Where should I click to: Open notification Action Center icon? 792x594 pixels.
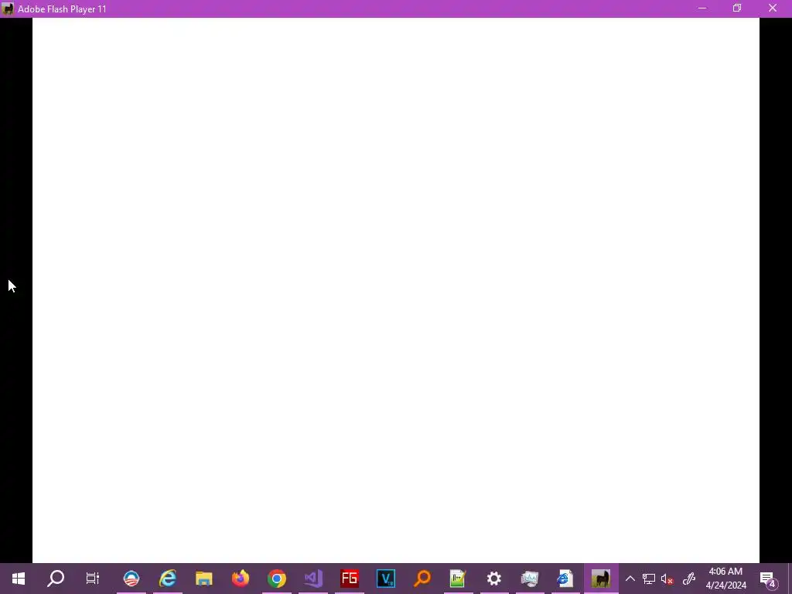tap(769, 579)
